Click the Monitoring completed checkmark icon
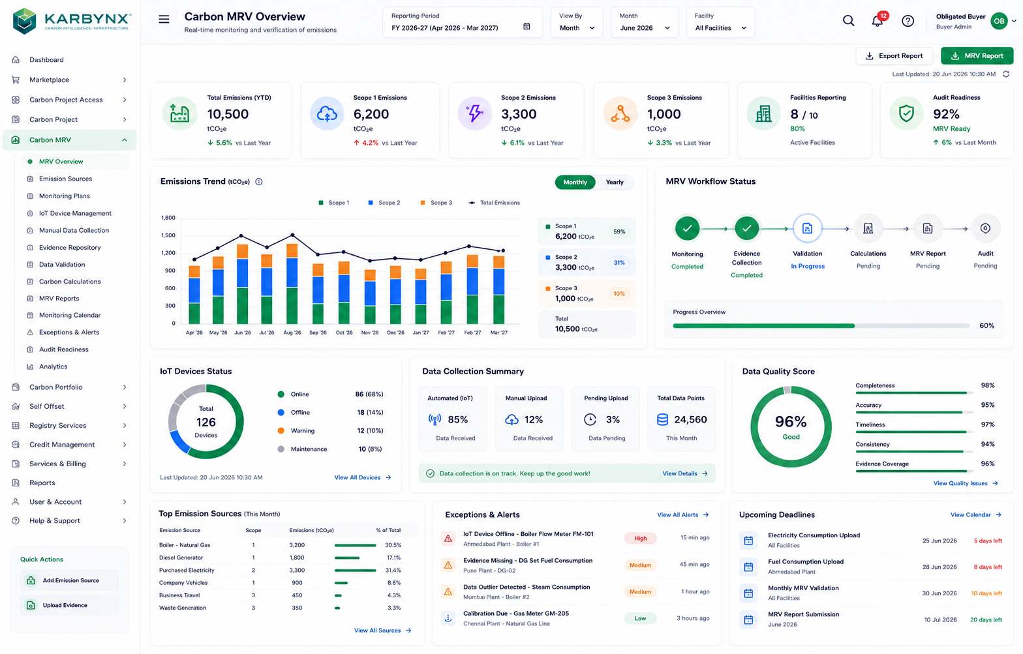The width and height of the screenshot is (1023, 654). click(x=687, y=228)
